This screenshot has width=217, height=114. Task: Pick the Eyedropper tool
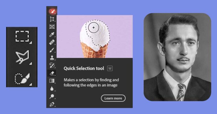coord(52,34)
